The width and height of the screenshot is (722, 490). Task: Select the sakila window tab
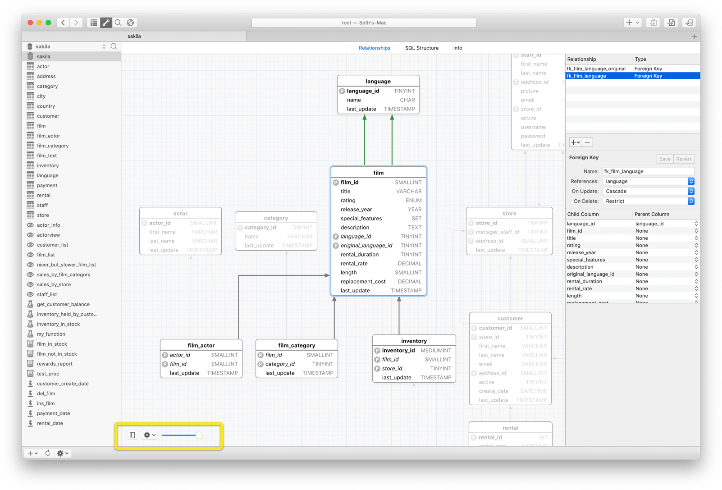[x=134, y=36]
